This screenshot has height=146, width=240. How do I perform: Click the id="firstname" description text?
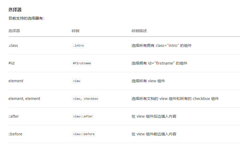tap(159, 63)
